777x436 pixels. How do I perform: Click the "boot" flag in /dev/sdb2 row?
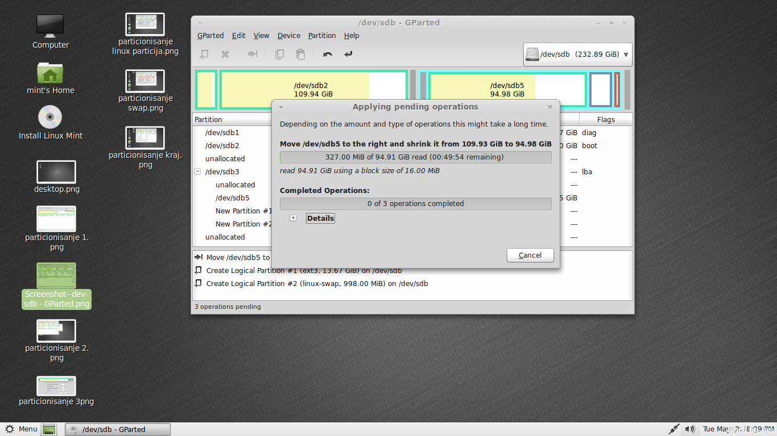pos(589,145)
